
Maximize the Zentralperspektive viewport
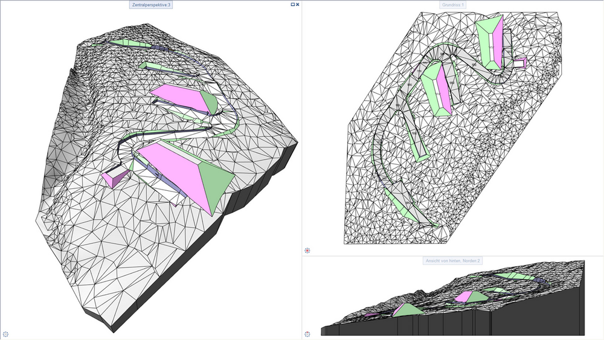293,5
